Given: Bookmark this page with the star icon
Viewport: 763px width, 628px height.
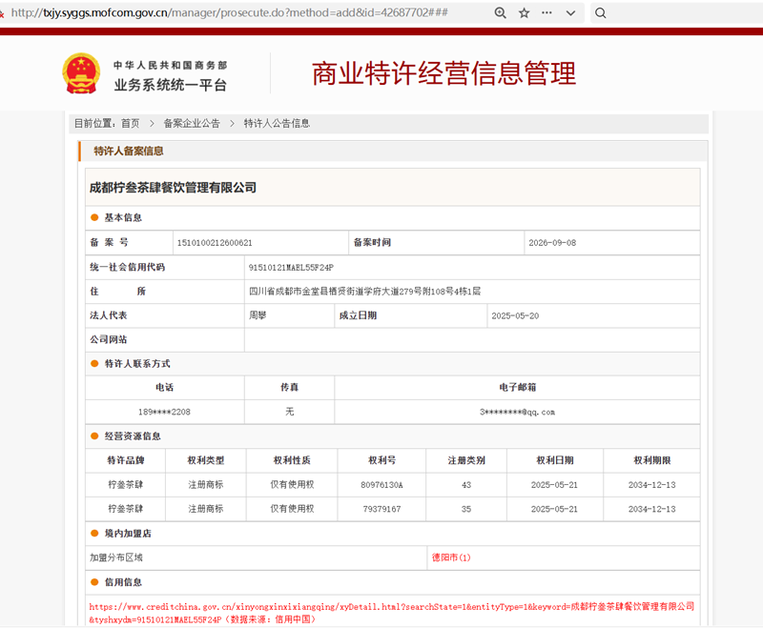Looking at the screenshot, I should point(524,13).
